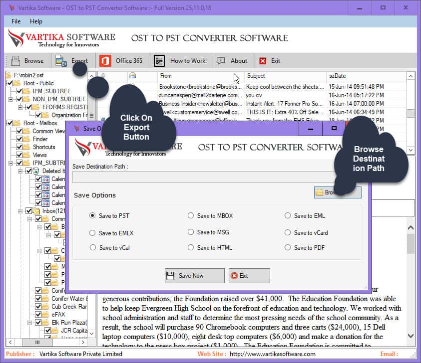Viewport: 421px width, 363px height.
Task: Click the folder icon beside Shortcuts
Action: pyautogui.click(x=26, y=147)
